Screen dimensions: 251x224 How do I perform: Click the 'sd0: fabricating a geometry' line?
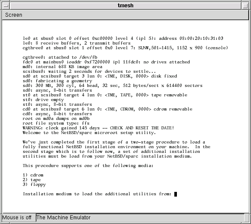[x=57, y=81]
